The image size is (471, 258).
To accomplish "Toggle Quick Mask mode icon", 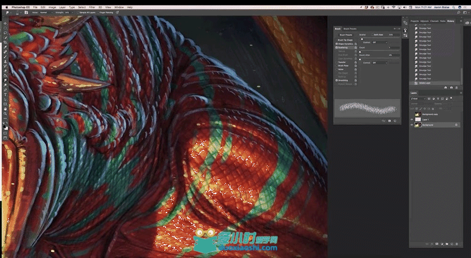I will [5, 133].
